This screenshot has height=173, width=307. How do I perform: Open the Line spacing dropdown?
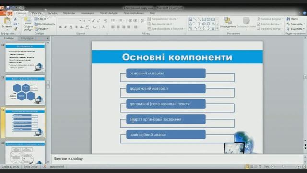click(x=143, y=21)
